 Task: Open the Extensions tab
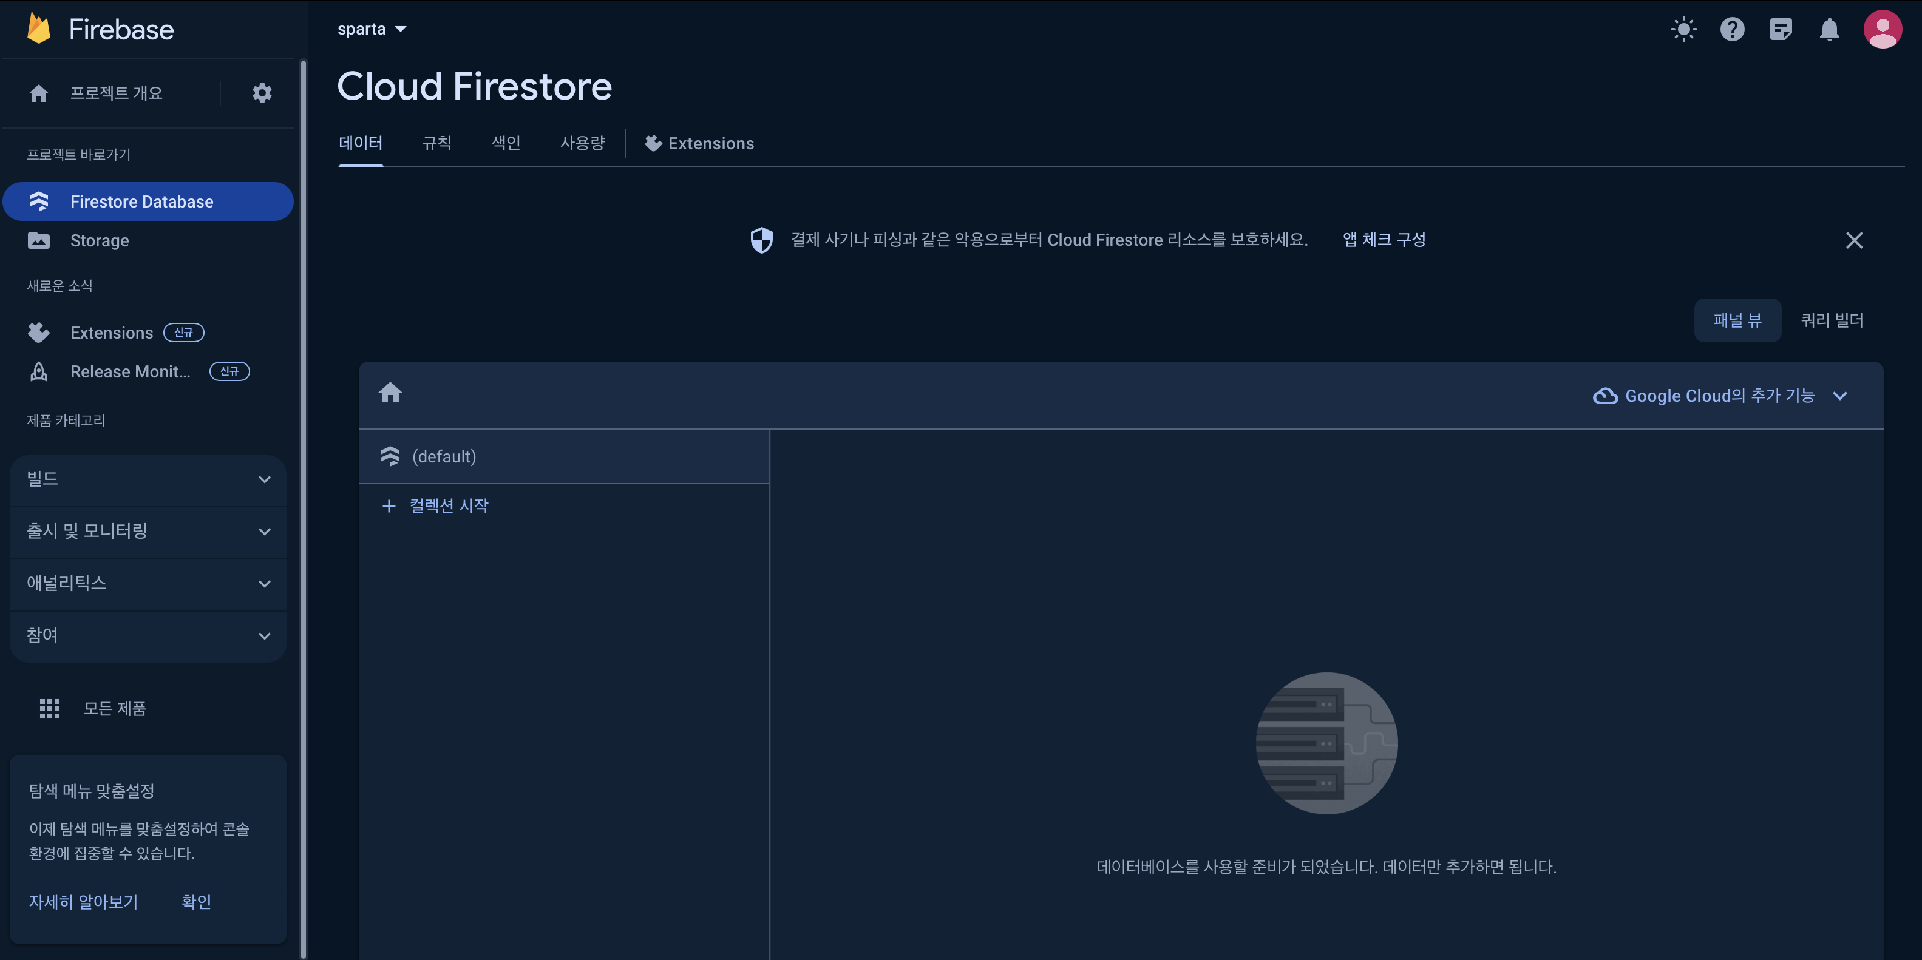pyautogui.click(x=700, y=143)
